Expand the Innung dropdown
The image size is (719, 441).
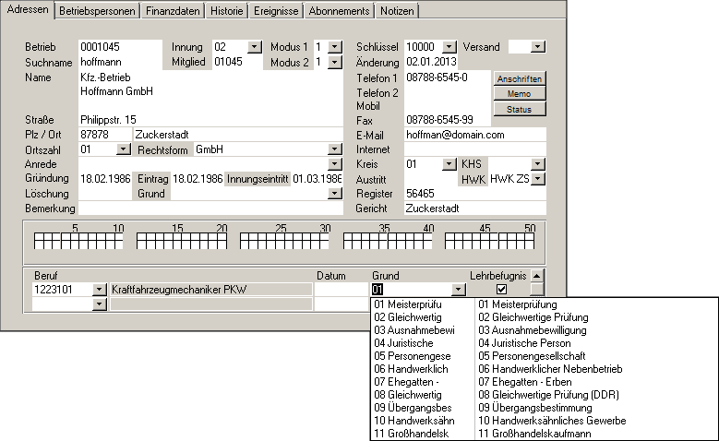coord(255,46)
